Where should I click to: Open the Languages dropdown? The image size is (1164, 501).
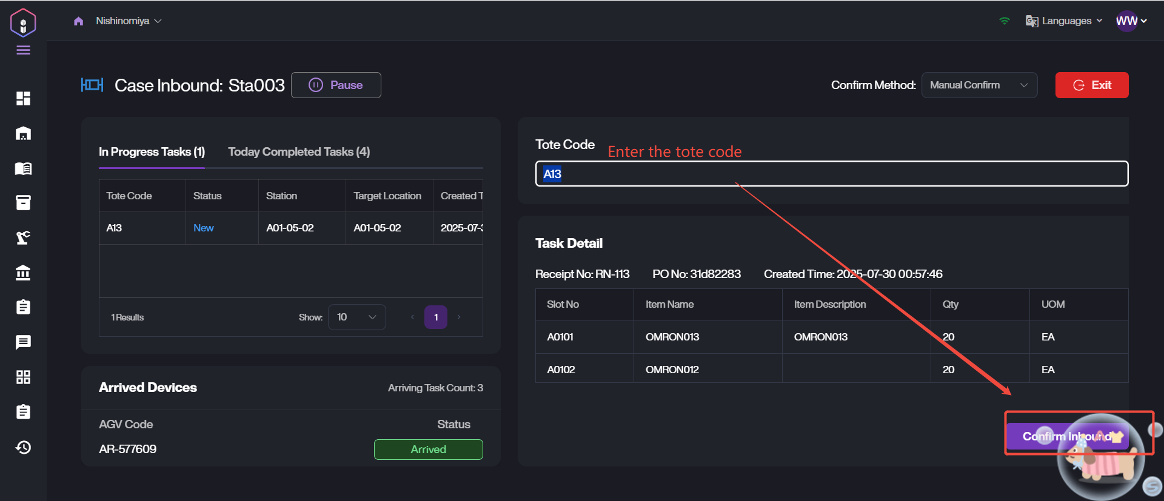(1064, 21)
